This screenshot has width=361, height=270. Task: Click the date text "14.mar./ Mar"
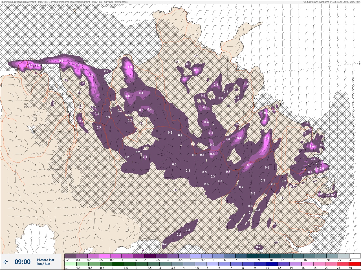tap(45, 260)
